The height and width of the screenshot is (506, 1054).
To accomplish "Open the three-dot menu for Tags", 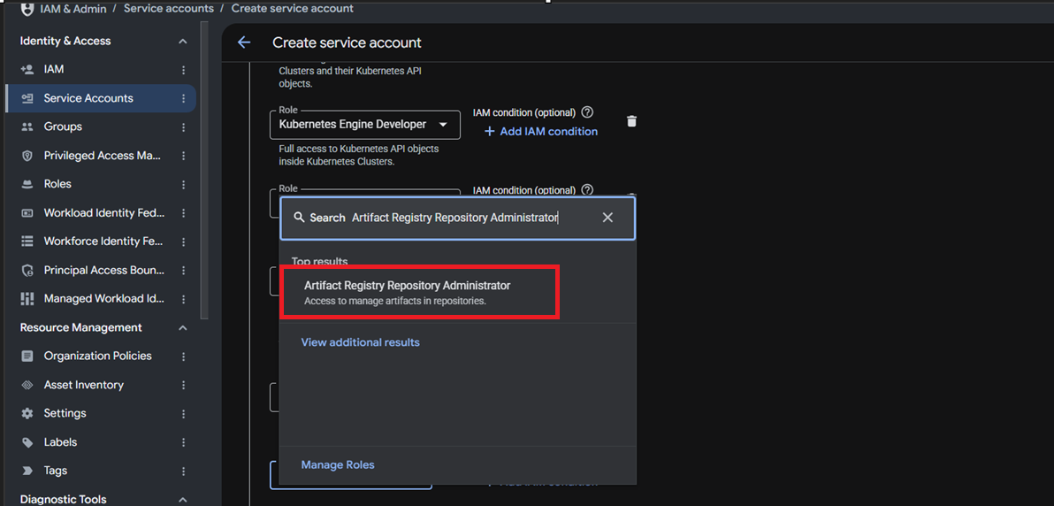I will 184,471.
